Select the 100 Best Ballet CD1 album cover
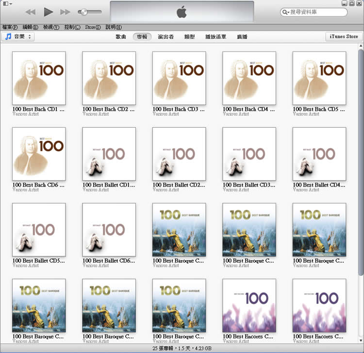 (x=109, y=154)
